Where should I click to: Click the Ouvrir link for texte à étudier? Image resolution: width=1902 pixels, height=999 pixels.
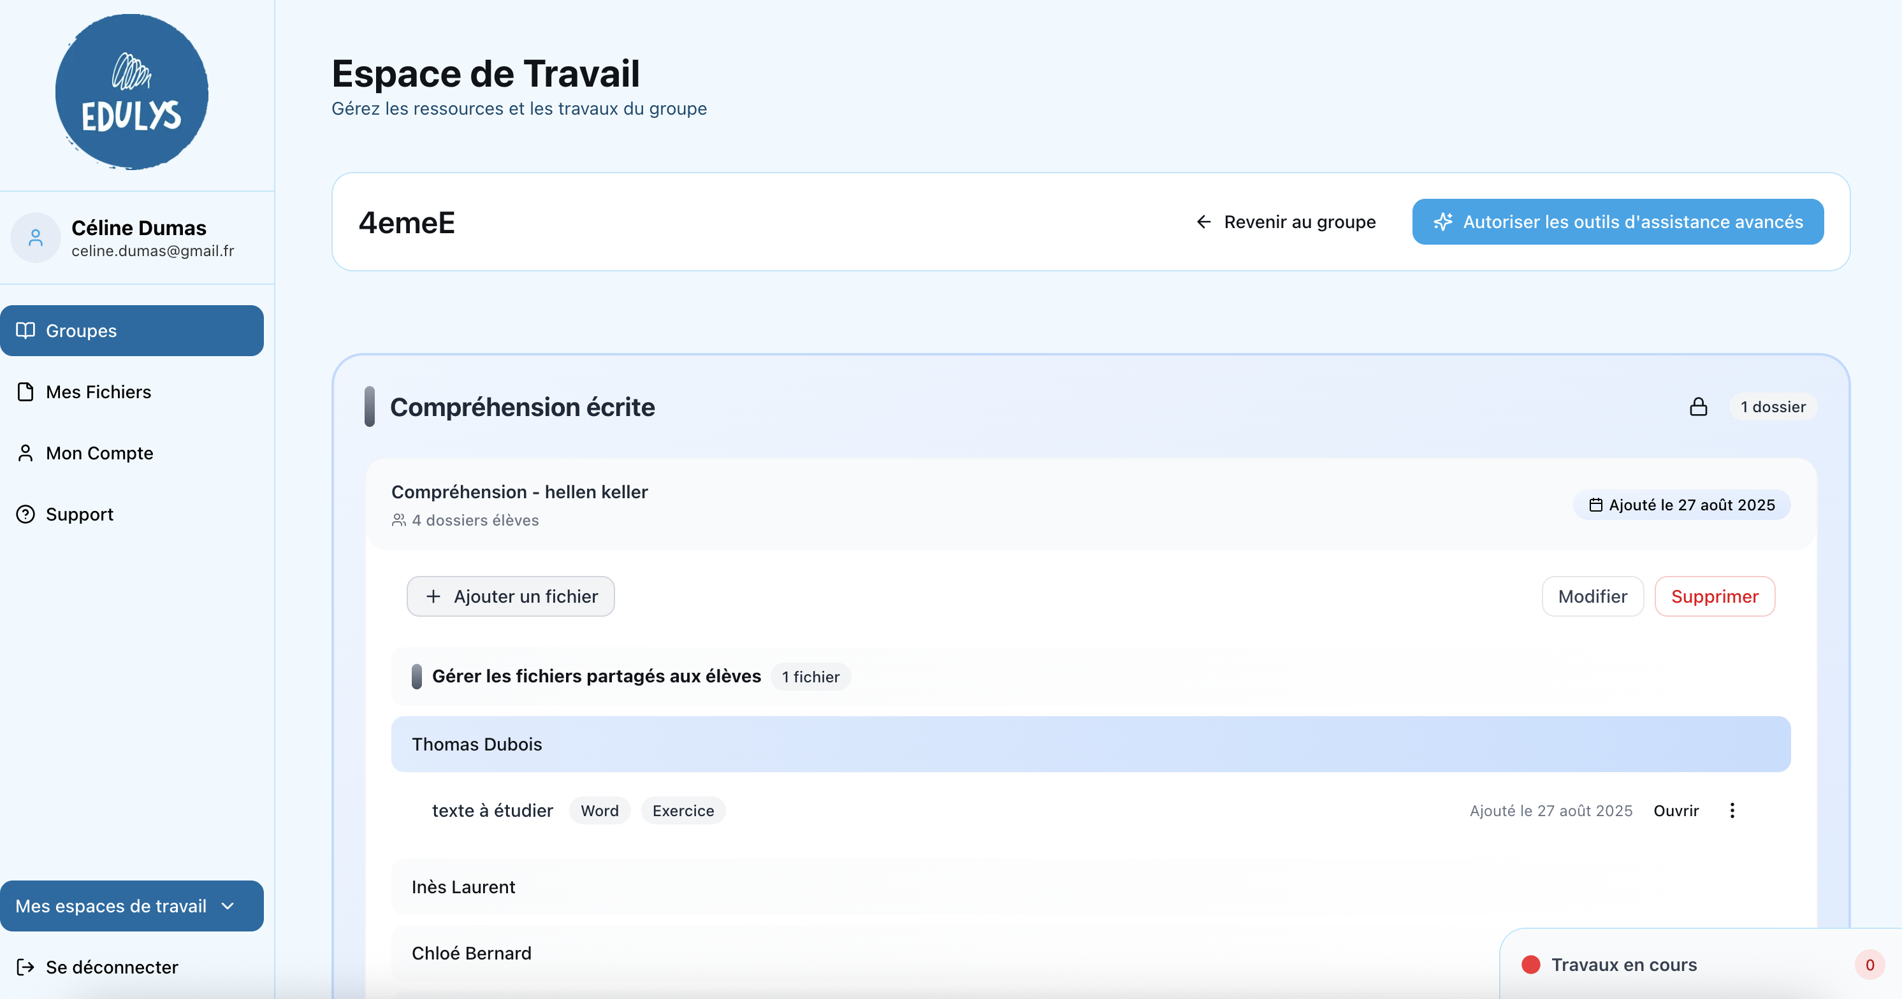pos(1675,810)
